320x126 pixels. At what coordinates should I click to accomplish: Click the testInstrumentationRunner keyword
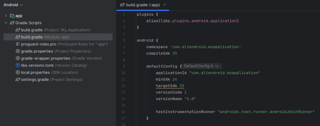click(186, 112)
